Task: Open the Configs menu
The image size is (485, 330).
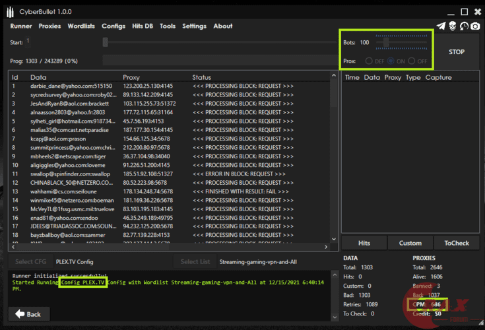Action: click(x=113, y=26)
